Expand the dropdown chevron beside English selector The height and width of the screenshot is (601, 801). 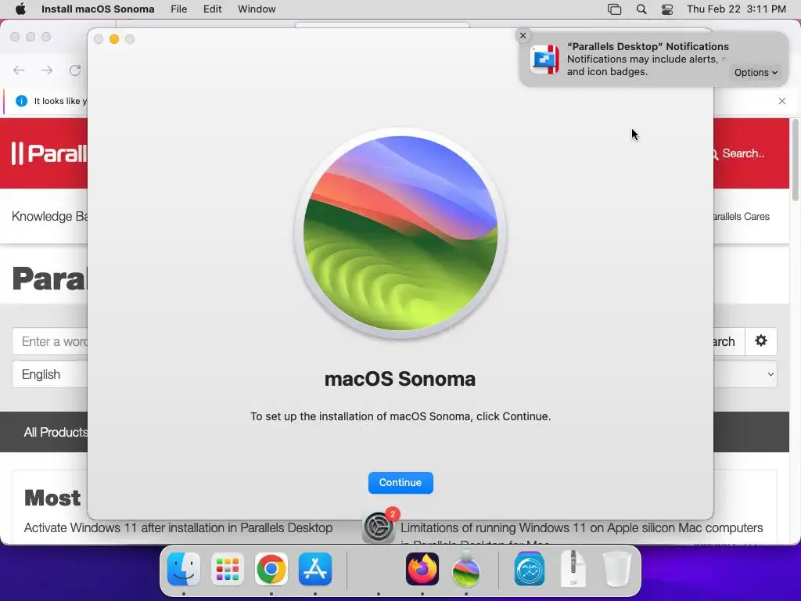pyautogui.click(x=770, y=374)
